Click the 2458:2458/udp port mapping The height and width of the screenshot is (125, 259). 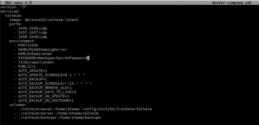tap(33, 37)
